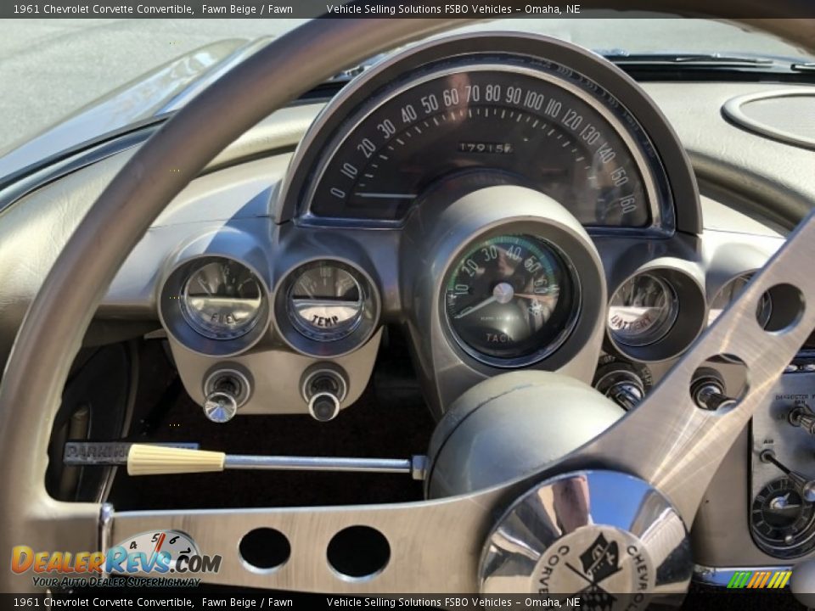Image resolution: width=815 pixels, height=611 pixels.
Task: Click the BATTERY gauge
Action: (643, 309)
